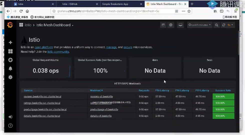The width and height of the screenshot is (245, 135).
Task: Open the Dashboards icon in sidebar
Action: tap(11, 51)
